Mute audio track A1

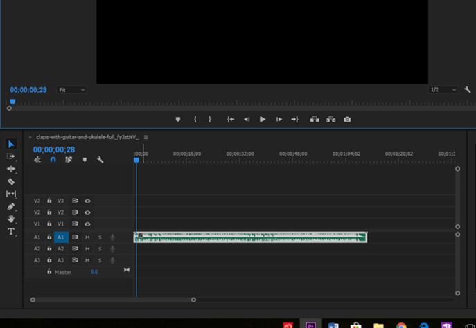coord(87,237)
